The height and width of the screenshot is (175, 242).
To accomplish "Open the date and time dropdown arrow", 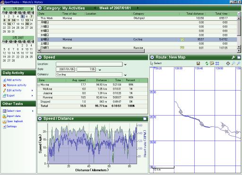I will pos(100,70).
